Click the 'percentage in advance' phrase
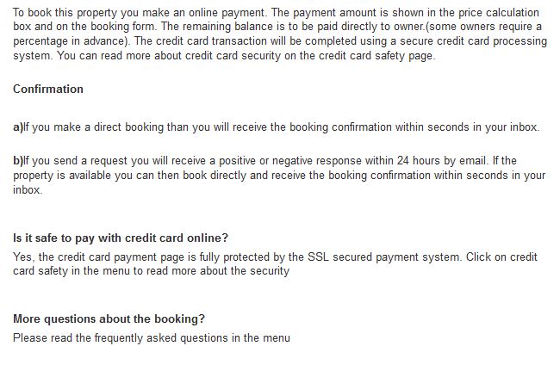Viewport: 560px width, 371px height. (70, 41)
